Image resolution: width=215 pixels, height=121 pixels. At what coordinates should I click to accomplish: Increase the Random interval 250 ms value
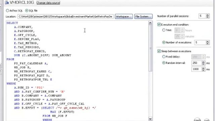pyautogui.click(x=203, y=62)
